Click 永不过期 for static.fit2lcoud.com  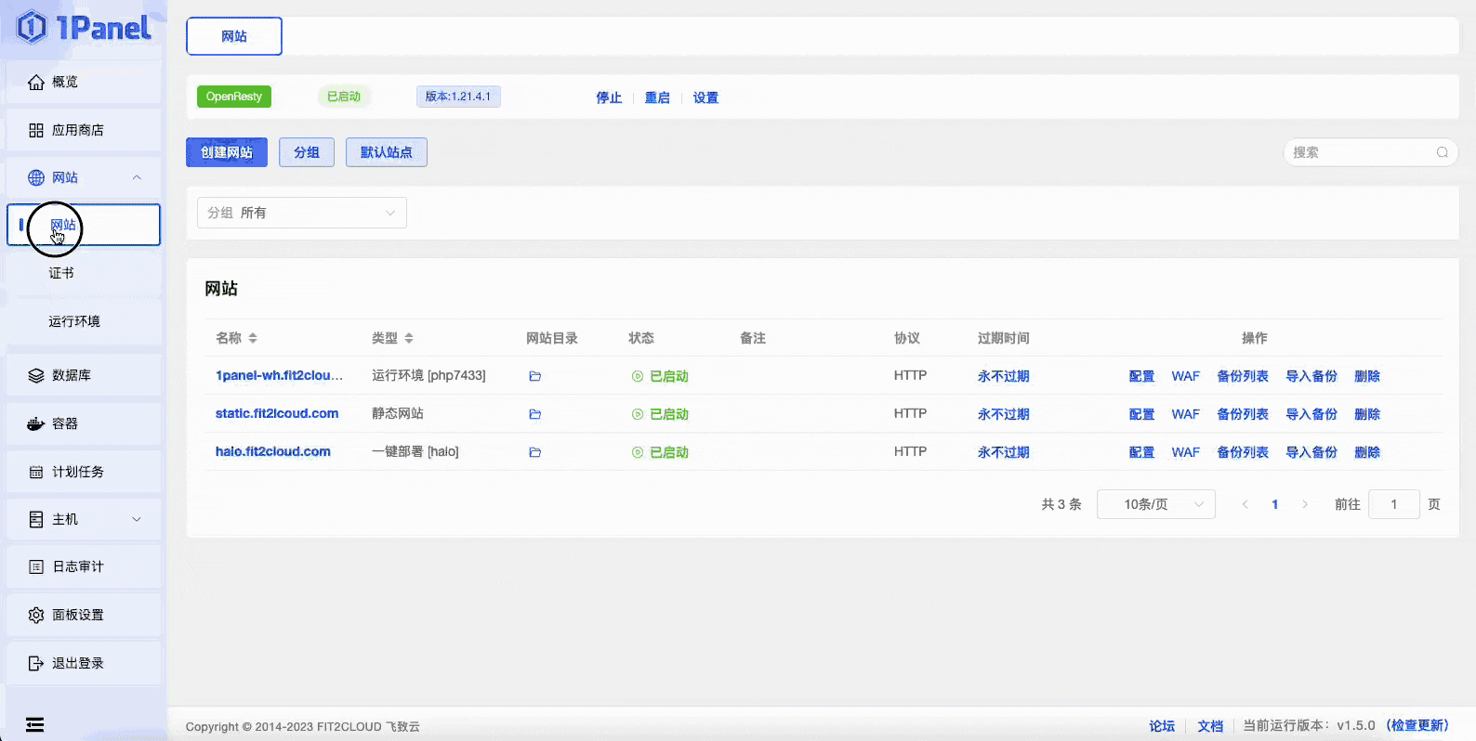pyautogui.click(x=1004, y=414)
